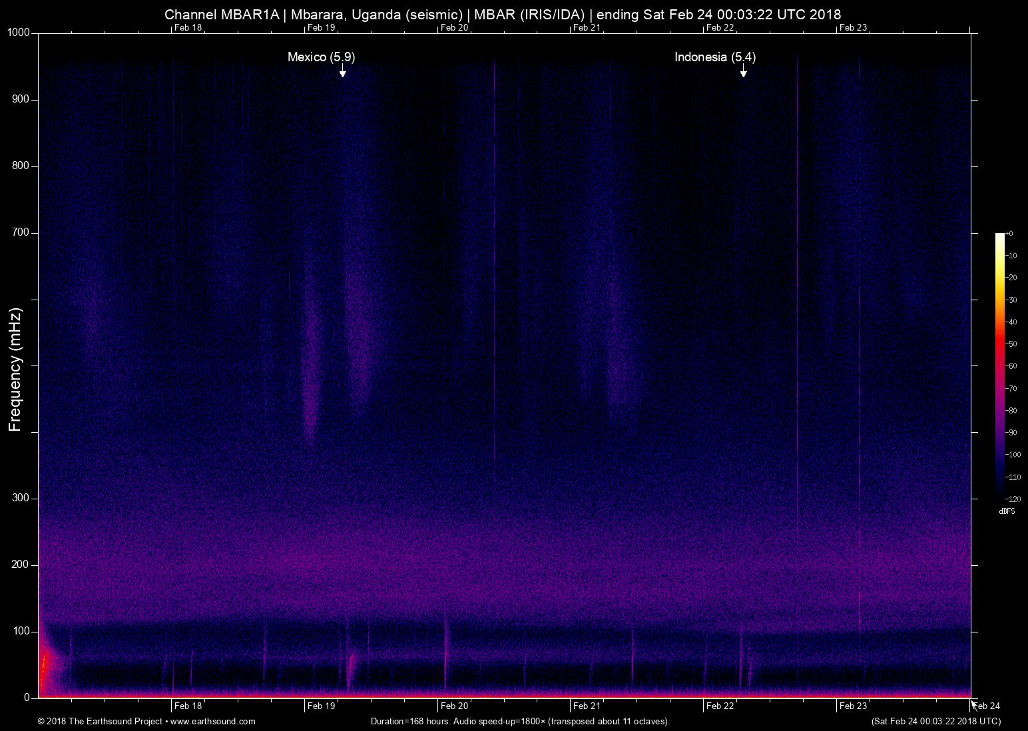Click the arrow marker below Mexico (5.9)
This screenshot has height=731, width=1028.
tap(342, 73)
